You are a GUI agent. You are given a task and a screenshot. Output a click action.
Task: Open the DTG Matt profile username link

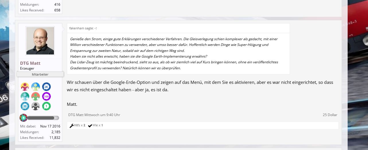click(x=30, y=63)
